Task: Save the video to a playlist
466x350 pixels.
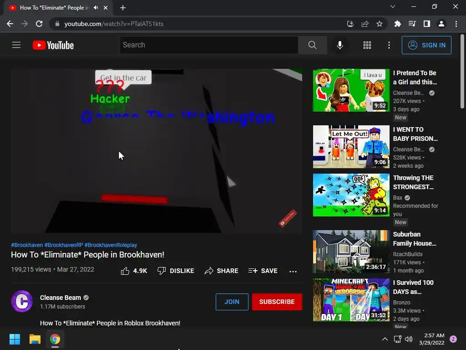Action: coord(263,271)
